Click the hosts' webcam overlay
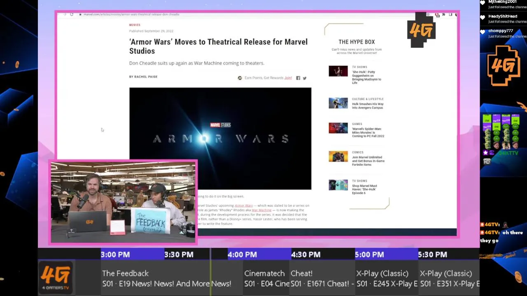 coord(123,202)
